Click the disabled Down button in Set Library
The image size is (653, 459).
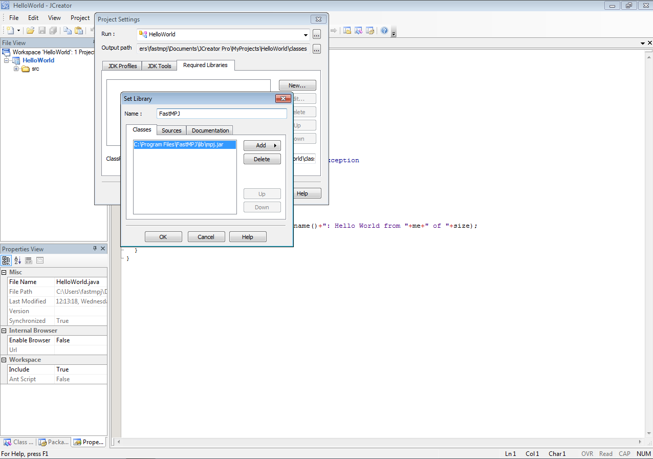pos(262,207)
